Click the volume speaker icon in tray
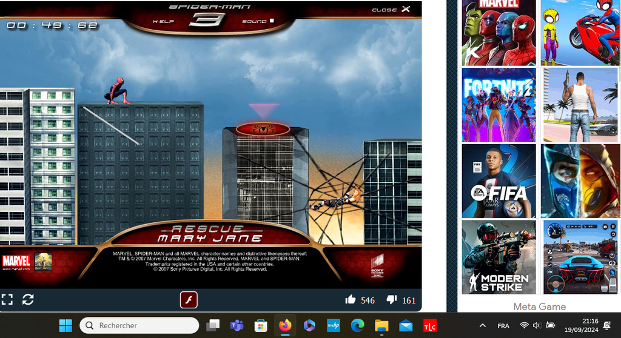This screenshot has height=338, width=621. [537, 325]
